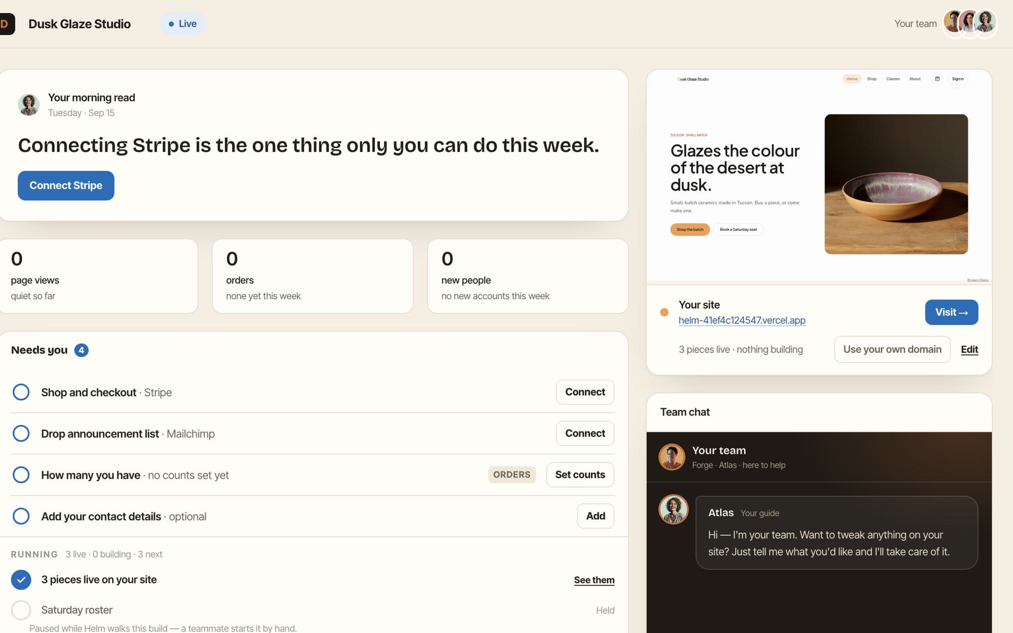Open the cart icon in site preview

point(937,79)
